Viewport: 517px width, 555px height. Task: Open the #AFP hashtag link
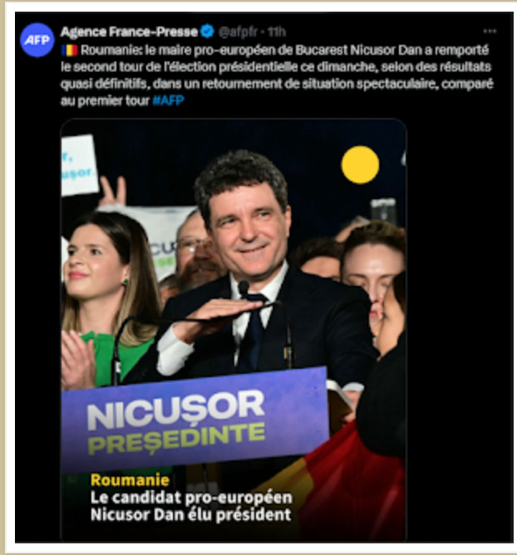tap(169, 101)
